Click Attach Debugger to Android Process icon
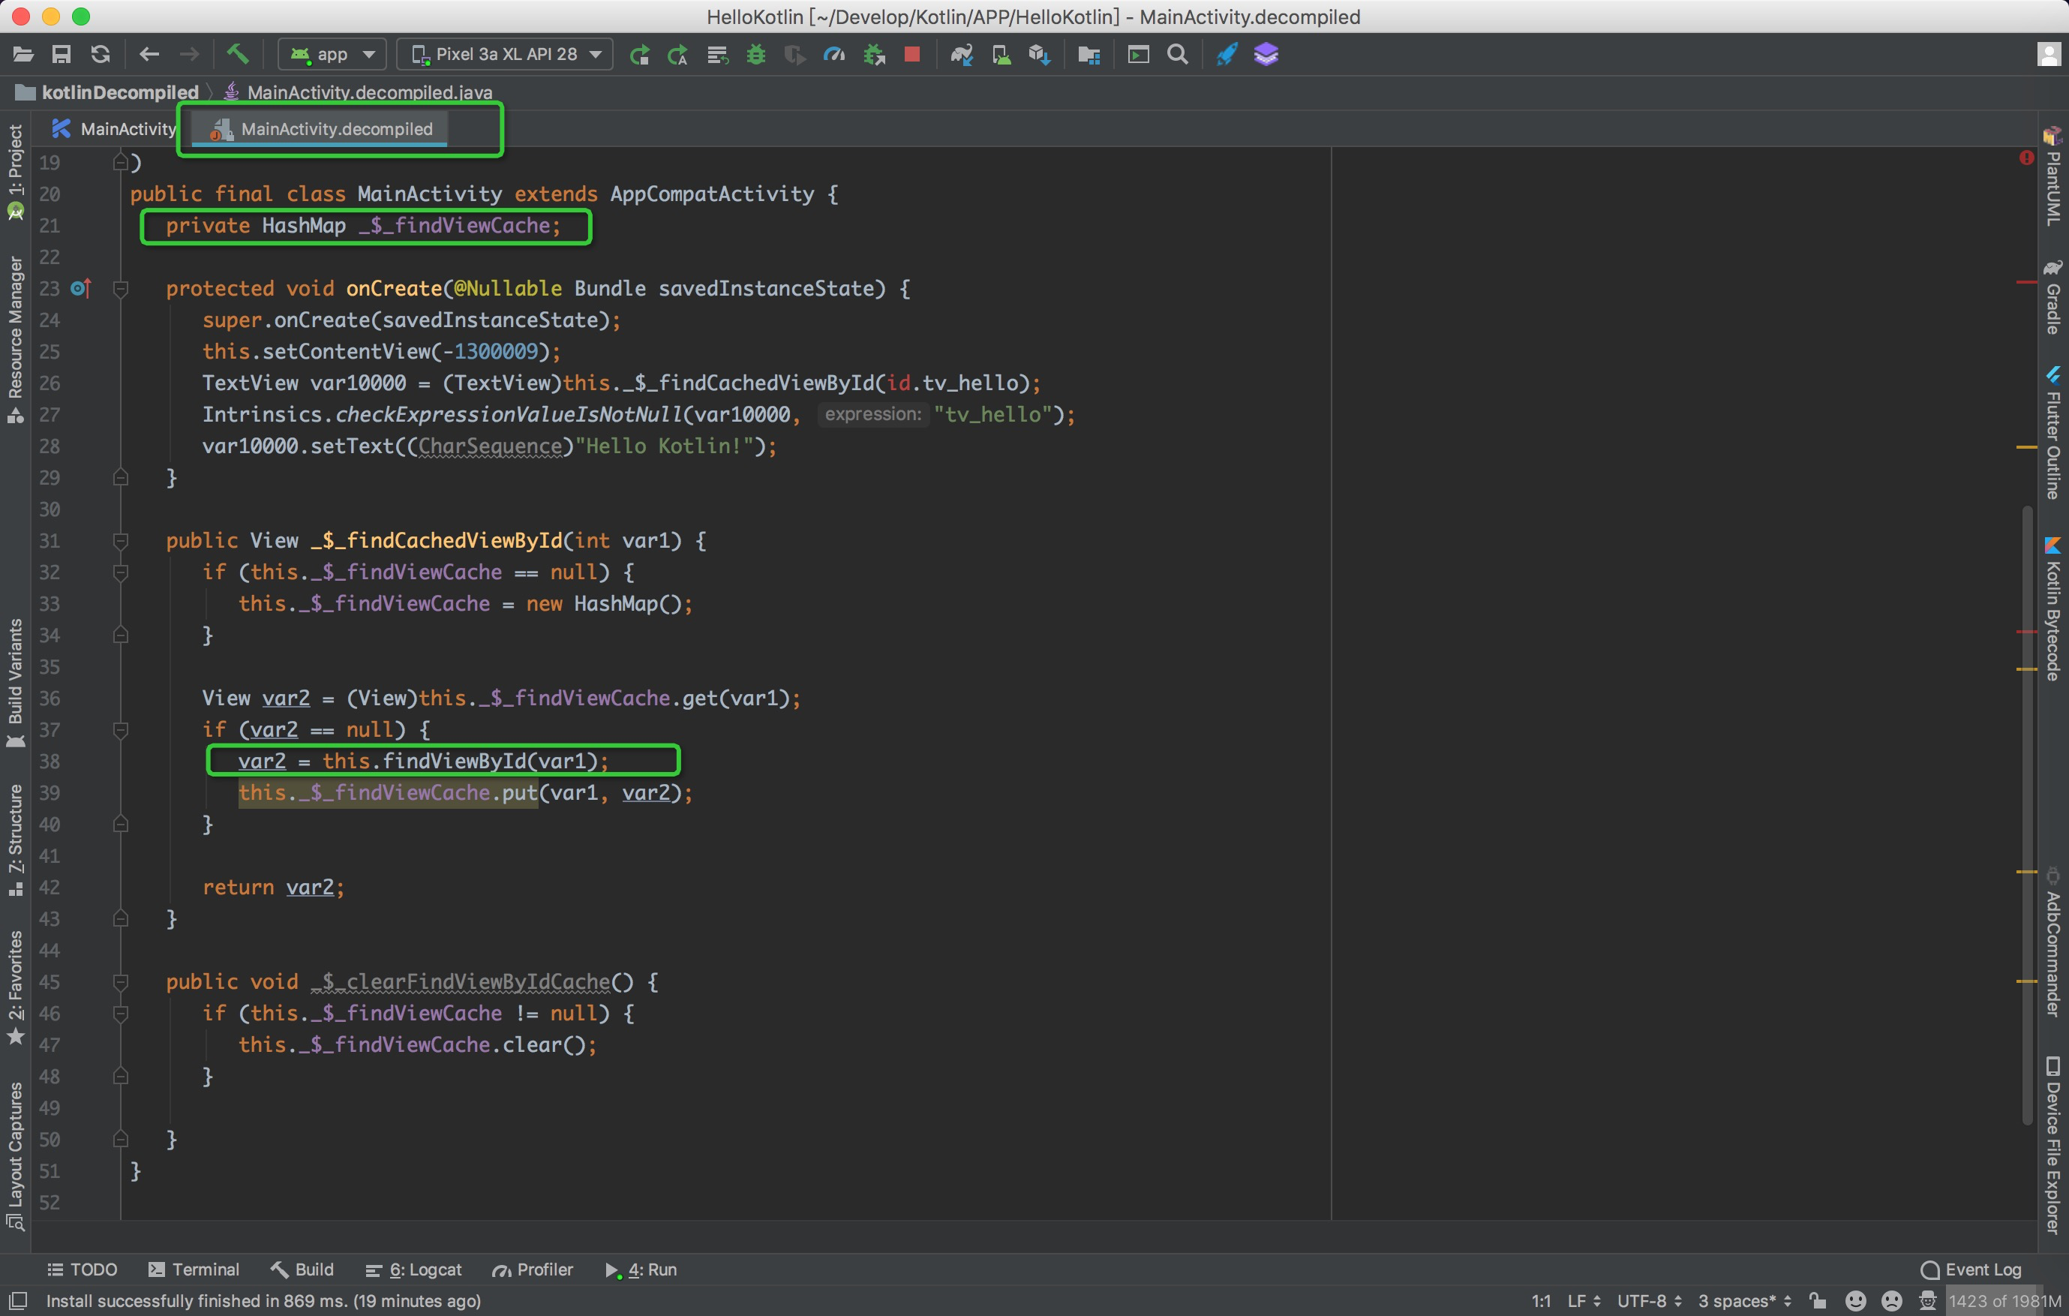2069x1316 pixels. point(874,55)
